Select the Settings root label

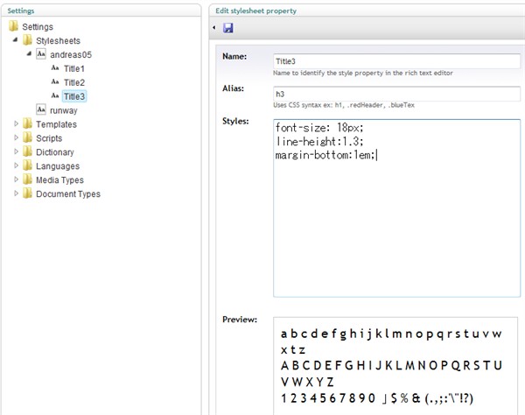(x=38, y=27)
